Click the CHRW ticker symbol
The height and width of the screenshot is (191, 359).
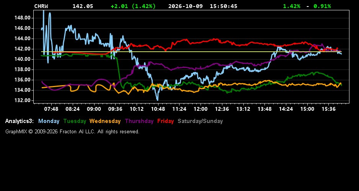41,6
